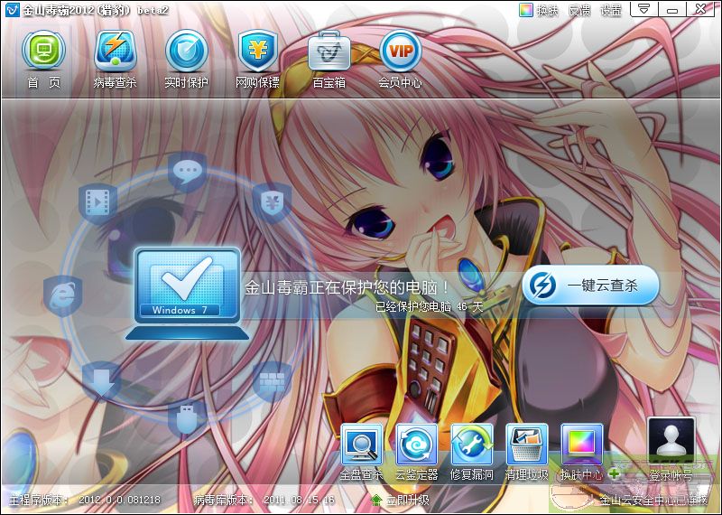Open the 反馈 feedback menu item

click(x=580, y=10)
